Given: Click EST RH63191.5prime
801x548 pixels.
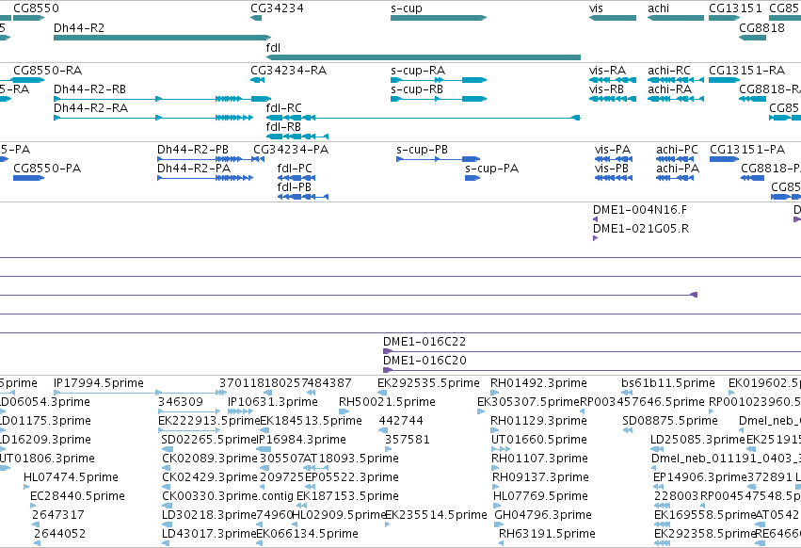Looking at the screenshot, I should [547, 534].
